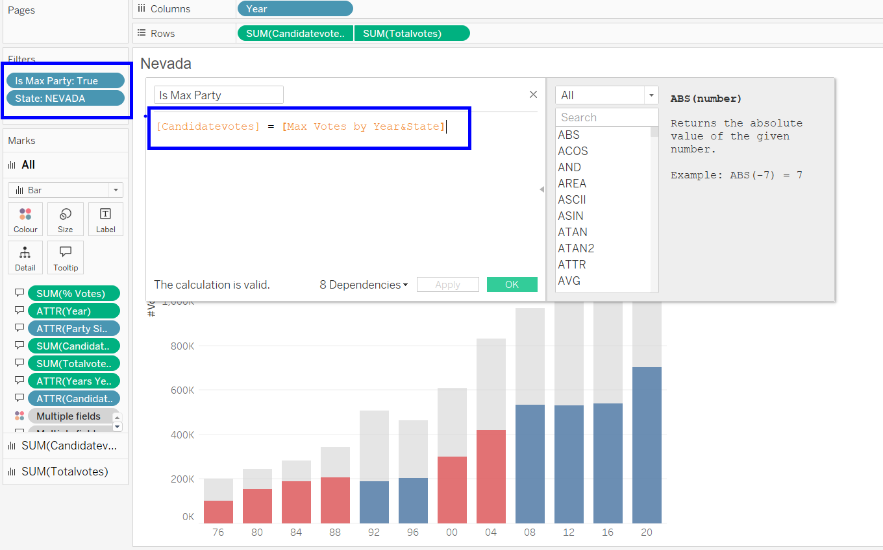Click the Apply button
This screenshot has height=550, width=883.
pos(448,285)
